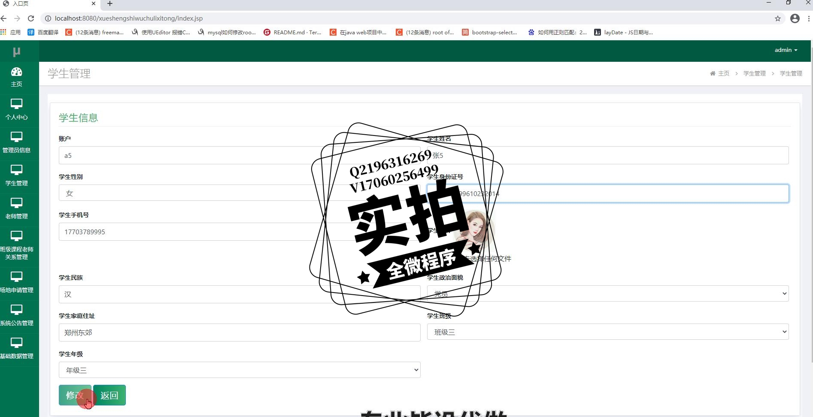The height and width of the screenshot is (417, 813).
Task: Open 学生管理 in the sidebar
Action: pyautogui.click(x=16, y=176)
